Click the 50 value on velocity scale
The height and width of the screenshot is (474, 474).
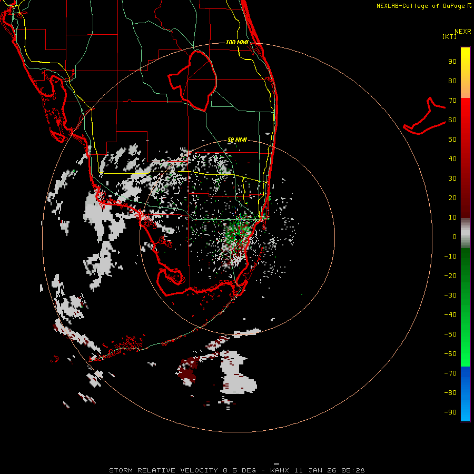tap(452, 140)
